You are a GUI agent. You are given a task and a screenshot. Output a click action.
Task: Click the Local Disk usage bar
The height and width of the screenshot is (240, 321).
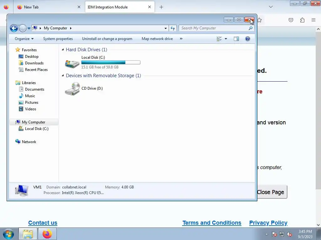click(x=111, y=62)
